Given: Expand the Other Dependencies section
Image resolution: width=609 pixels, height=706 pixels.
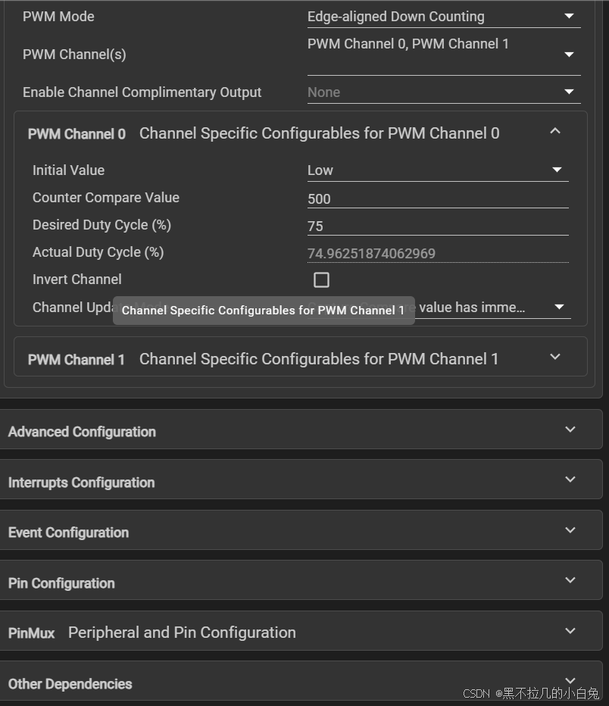Looking at the screenshot, I should coord(570,680).
